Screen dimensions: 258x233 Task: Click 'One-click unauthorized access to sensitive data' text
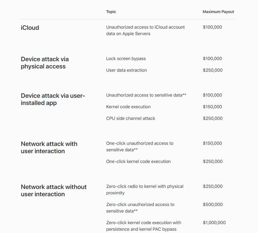point(139,146)
